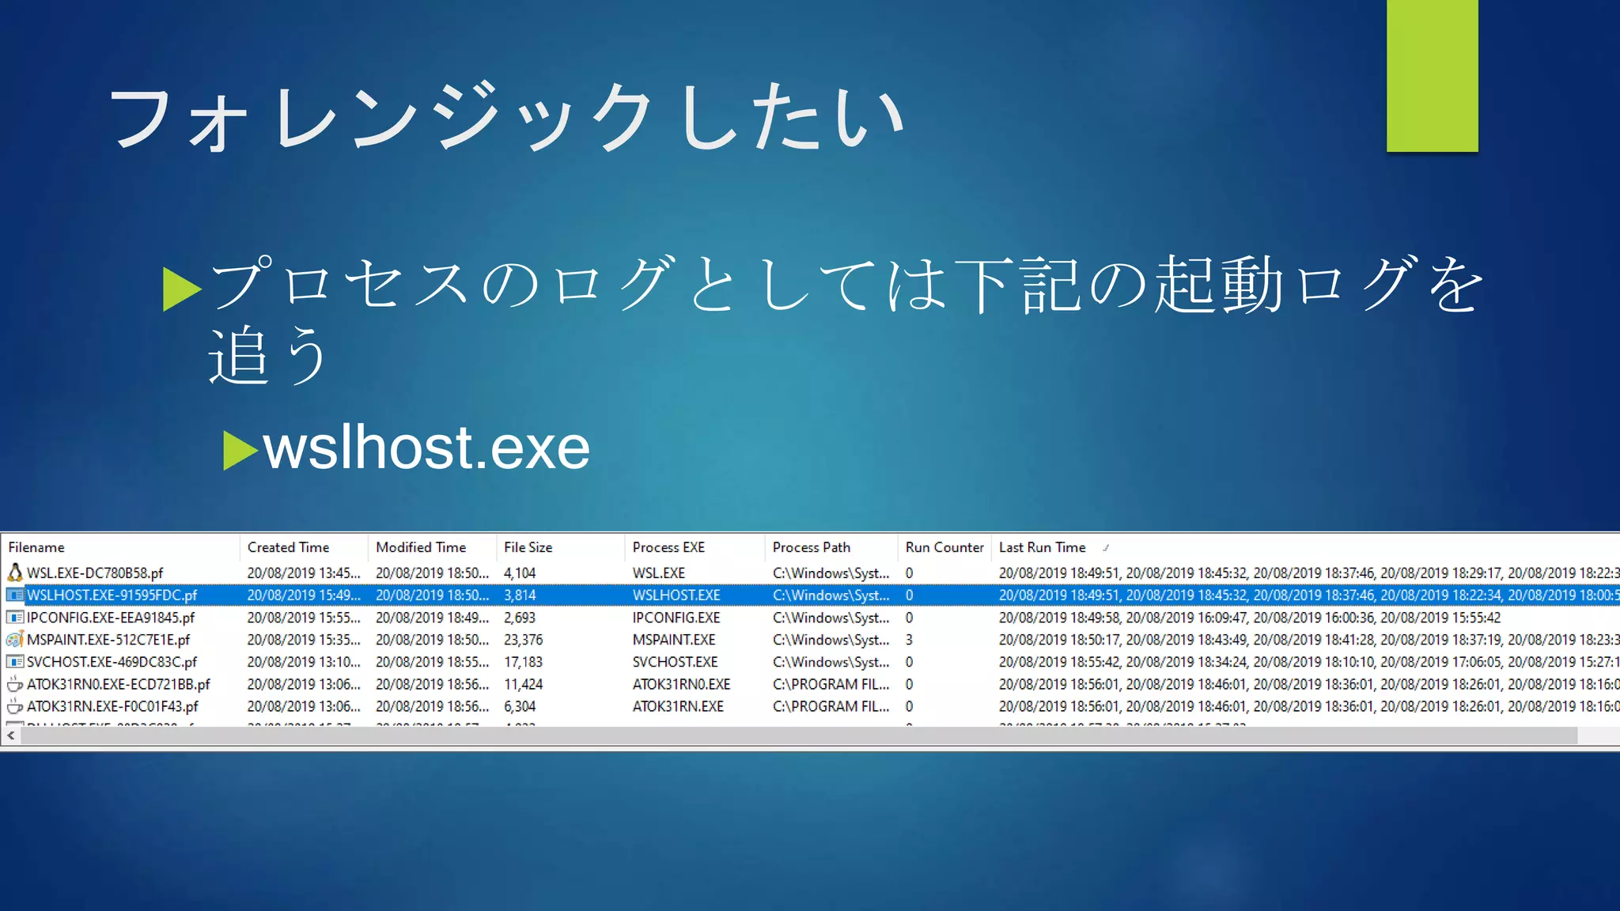The height and width of the screenshot is (911, 1620).
Task: Click the ATOK31RN0.EXE file icon
Action: click(x=14, y=683)
